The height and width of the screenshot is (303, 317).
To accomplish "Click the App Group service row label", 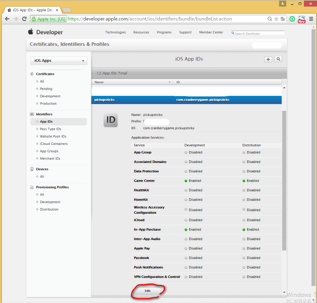I will click(x=143, y=152).
